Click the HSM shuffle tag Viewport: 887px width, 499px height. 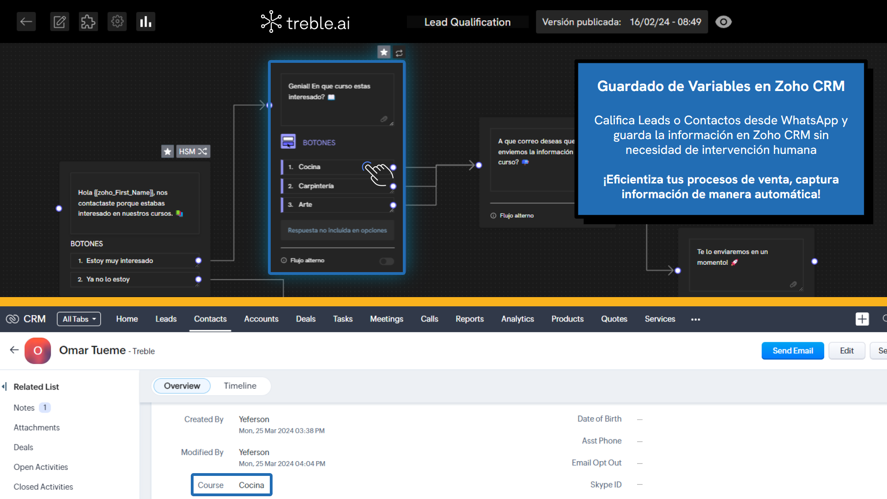click(x=193, y=151)
